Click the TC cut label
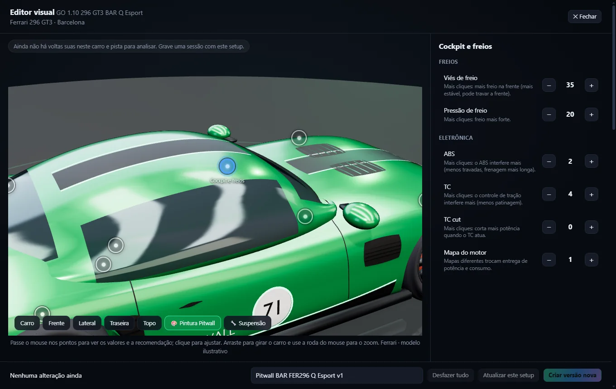This screenshot has height=389, width=616. [x=452, y=219]
